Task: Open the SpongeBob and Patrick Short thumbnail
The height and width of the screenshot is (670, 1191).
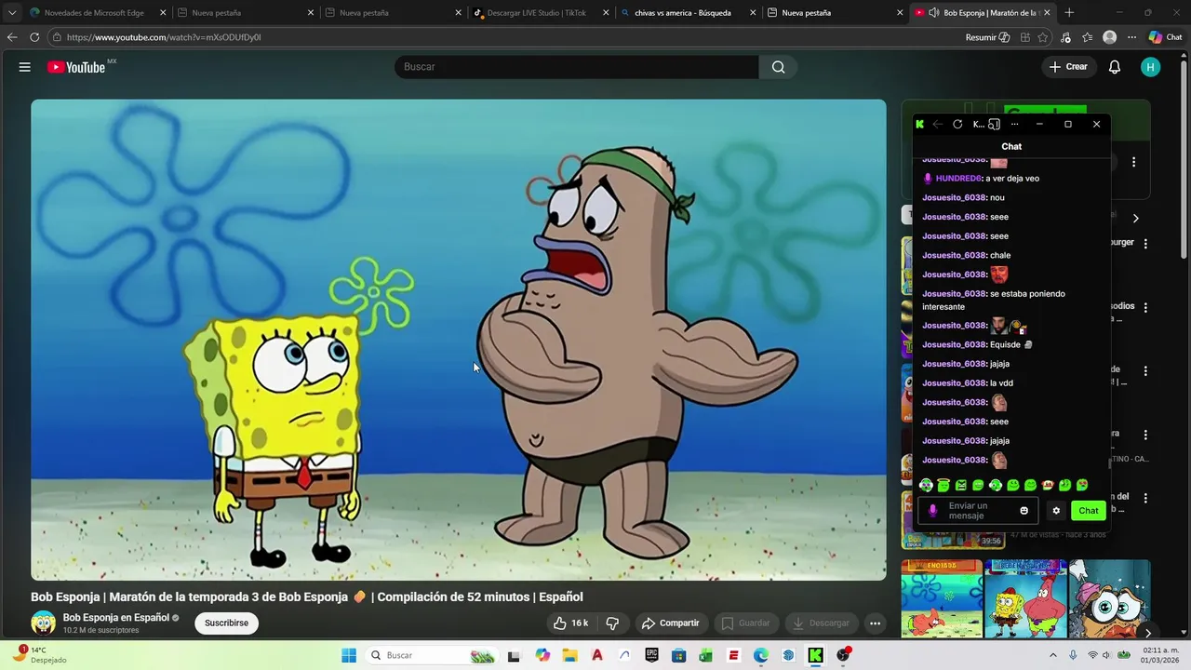Action: click(1025, 599)
